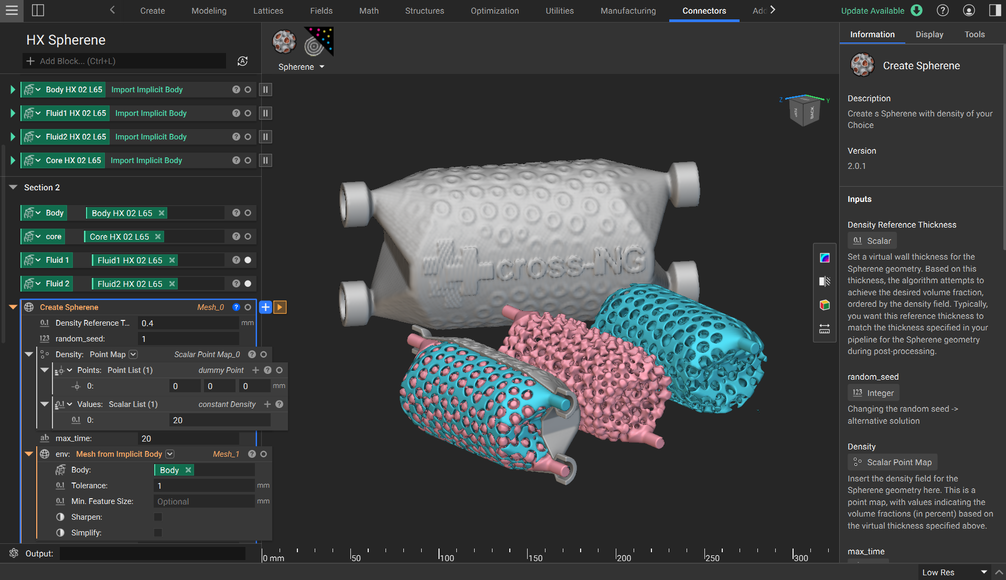
Task: Toggle visibility of Fluid 1 variable
Action: pyautogui.click(x=248, y=260)
